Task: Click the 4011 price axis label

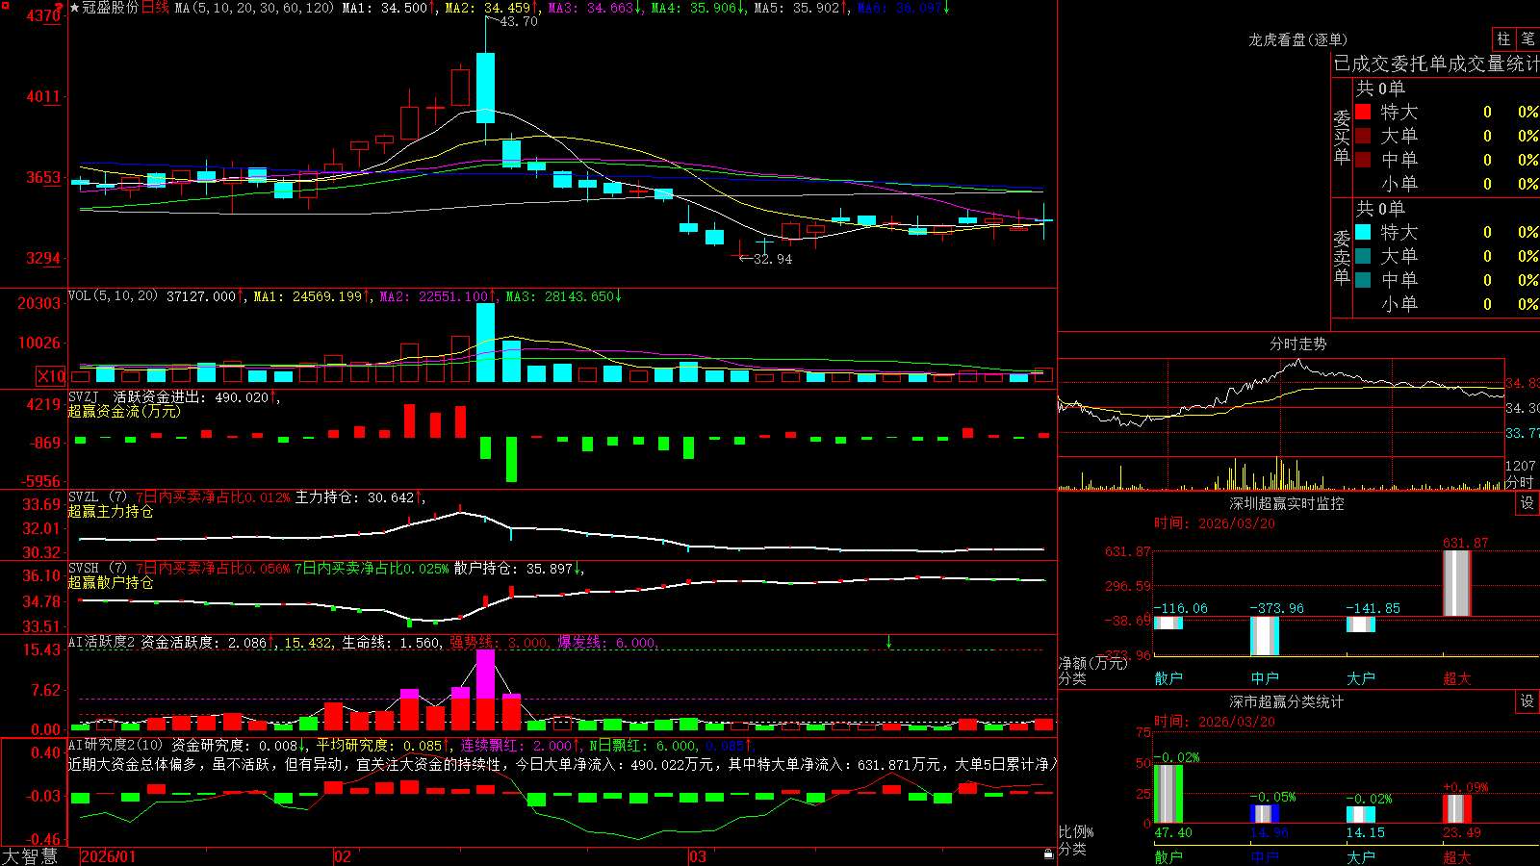Action: click(43, 96)
